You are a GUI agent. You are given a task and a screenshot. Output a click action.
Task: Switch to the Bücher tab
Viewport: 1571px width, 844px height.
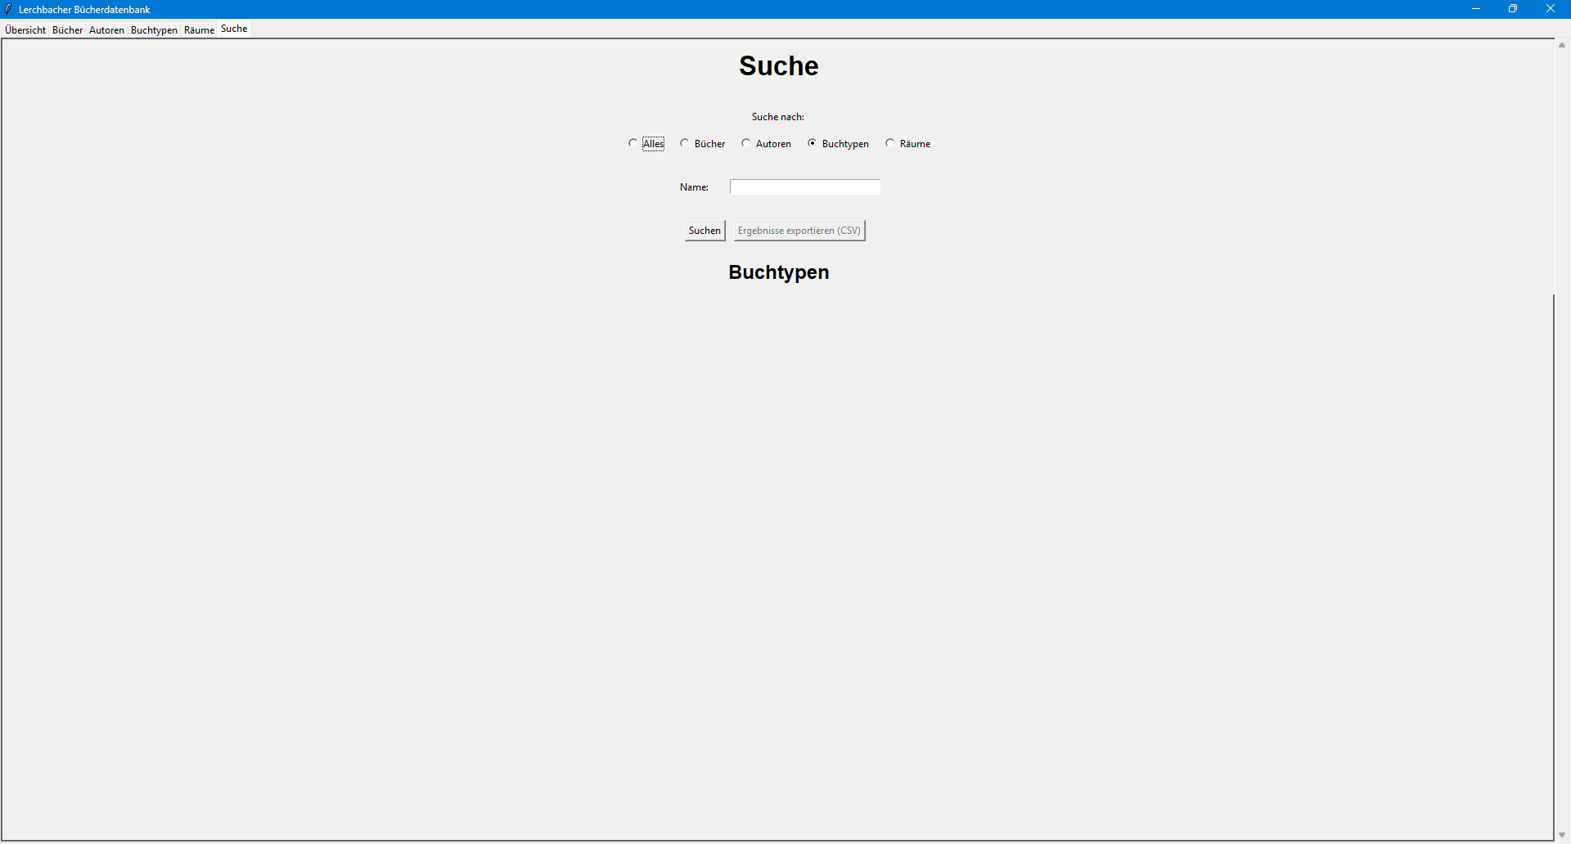[x=68, y=30]
